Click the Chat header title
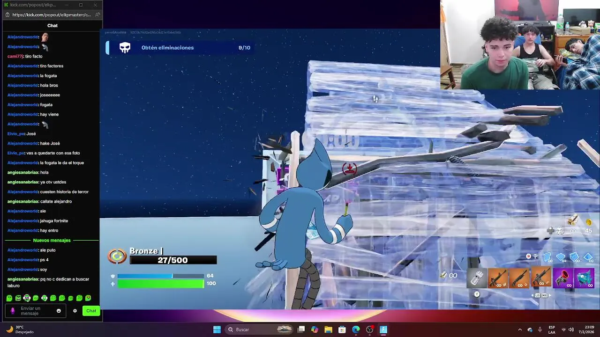The image size is (600, 337). coord(52,25)
